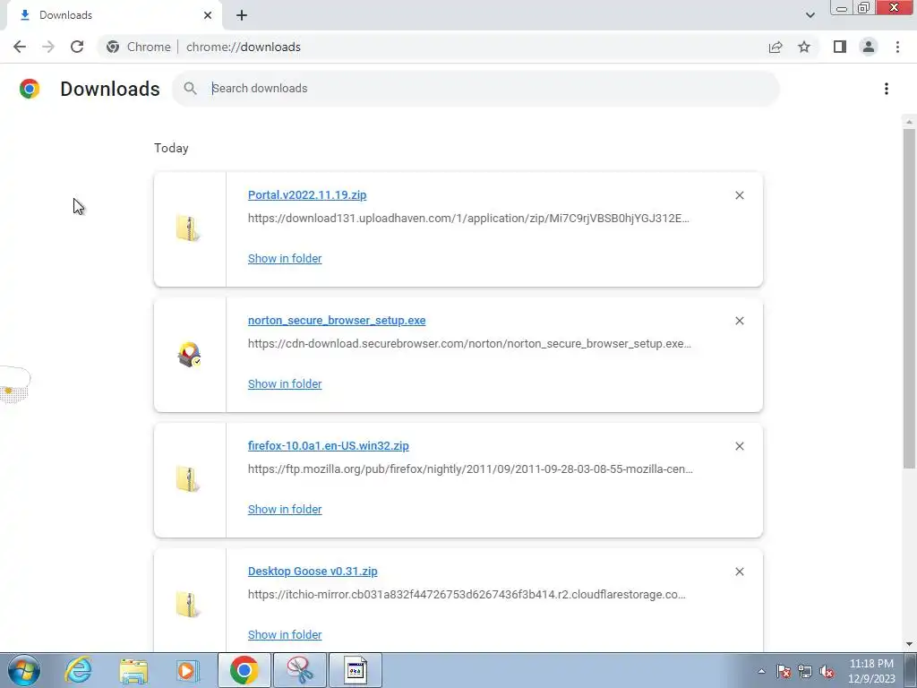Open Windows Explorer from the taskbar
The image size is (917, 688).
[133, 670]
